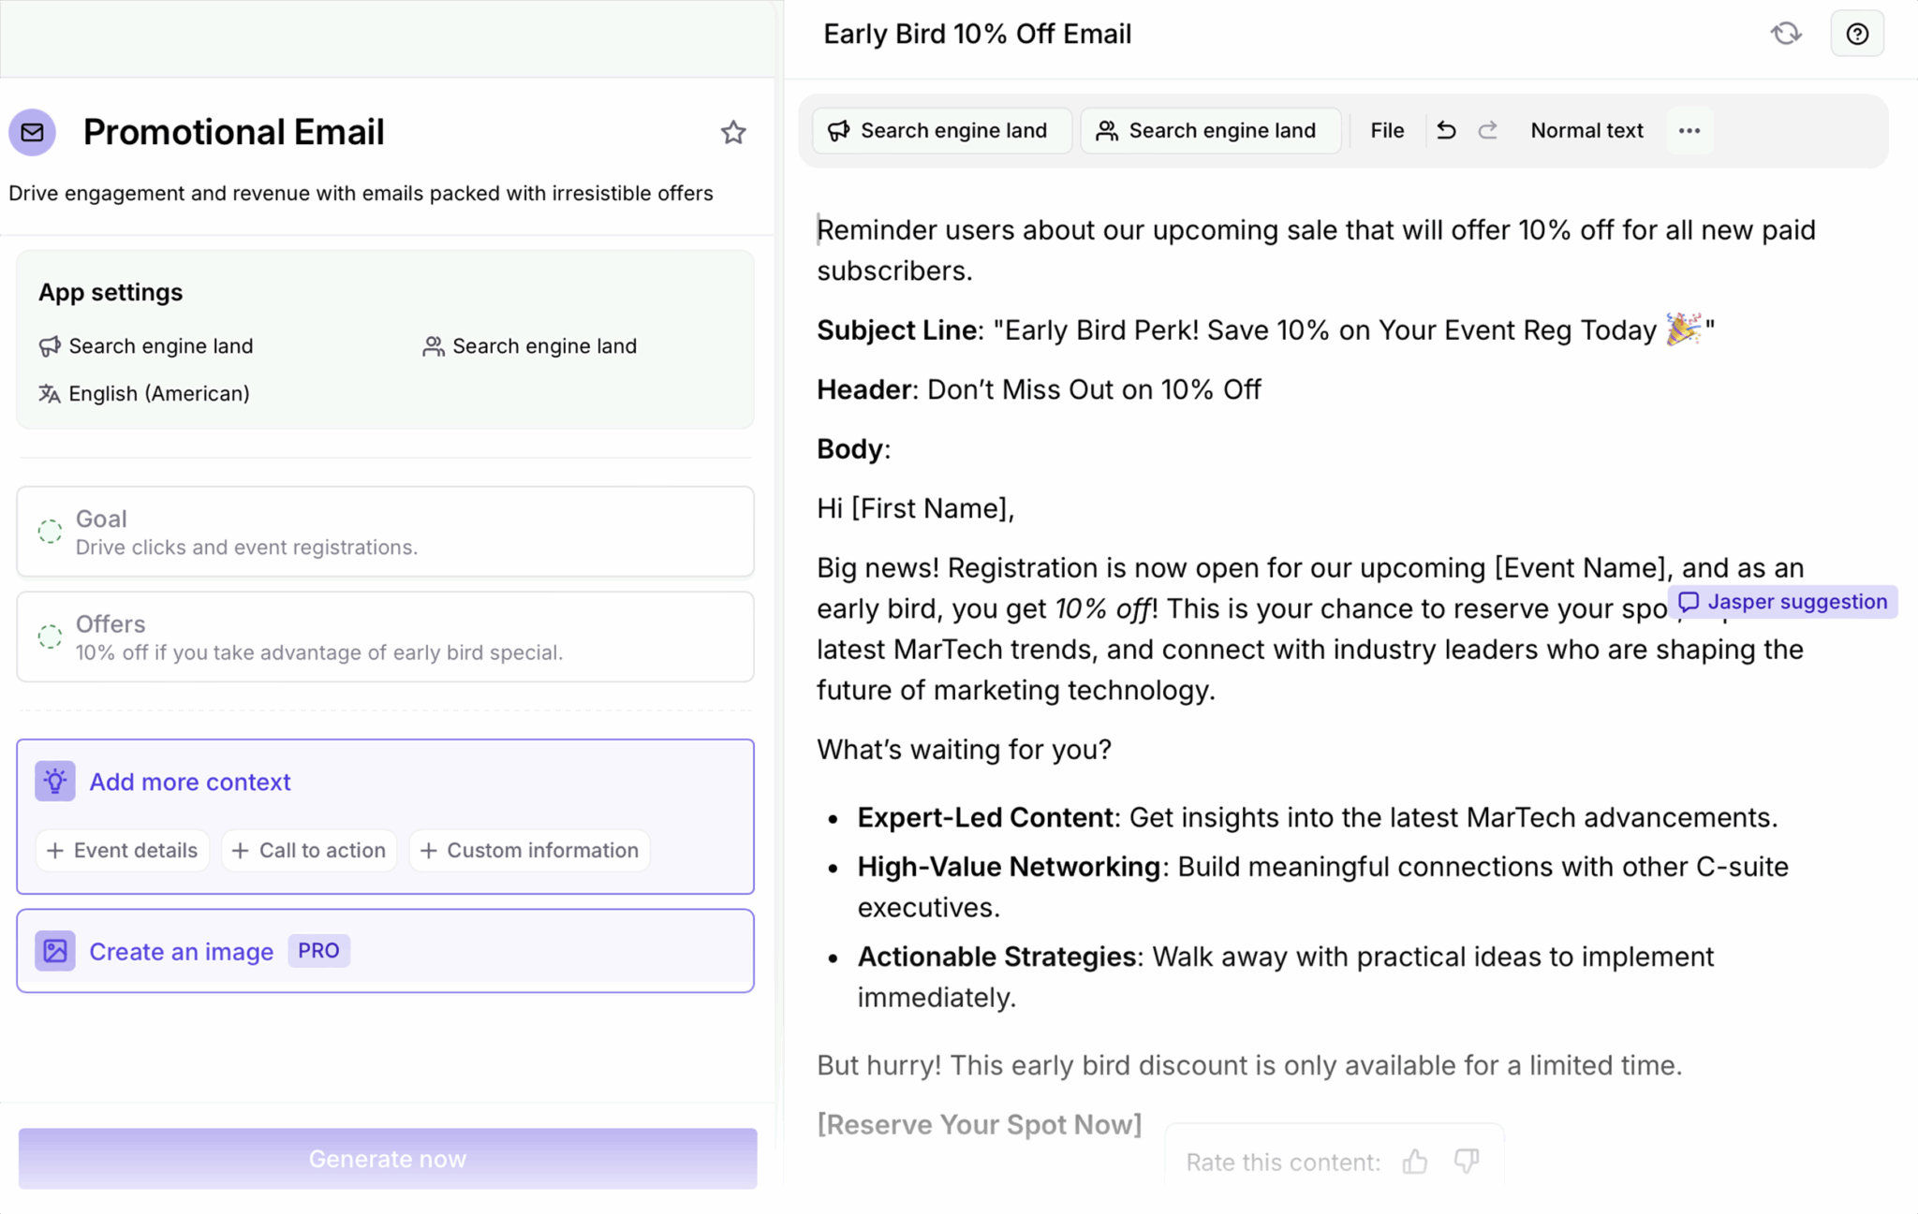Click the PRO badge
The width and height of the screenshot is (1918, 1214).
(318, 950)
